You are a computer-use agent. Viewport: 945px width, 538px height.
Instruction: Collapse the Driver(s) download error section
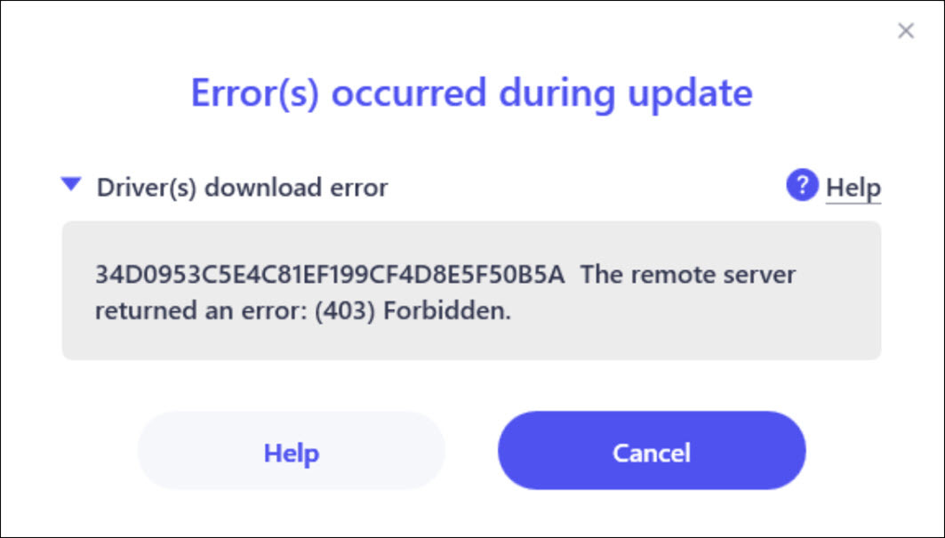tap(71, 185)
